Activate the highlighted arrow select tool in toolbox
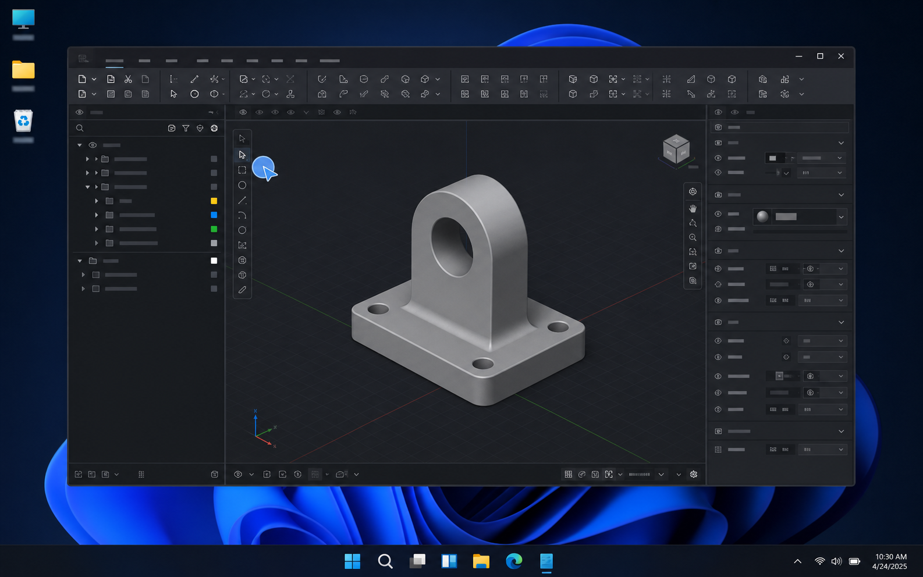 tap(242, 155)
